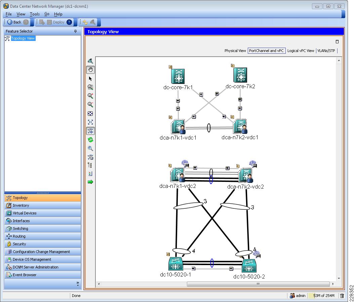Viewport: 354px width, 302px height.
Task: Open help with blue question icon
Action: [x=69, y=22]
